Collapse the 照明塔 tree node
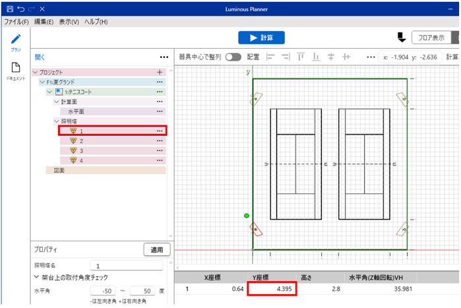461x308 pixels. (57, 121)
